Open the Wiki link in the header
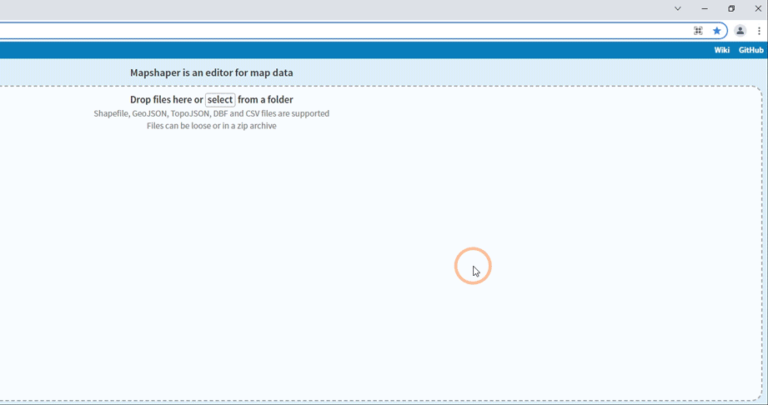Viewport: 768px width, 405px height. pyautogui.click(x=721, y=50)
